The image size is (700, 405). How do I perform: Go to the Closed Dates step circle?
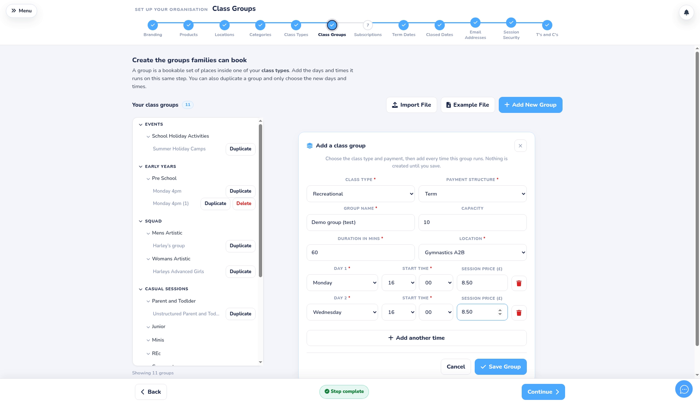click(x=440, y=25)
